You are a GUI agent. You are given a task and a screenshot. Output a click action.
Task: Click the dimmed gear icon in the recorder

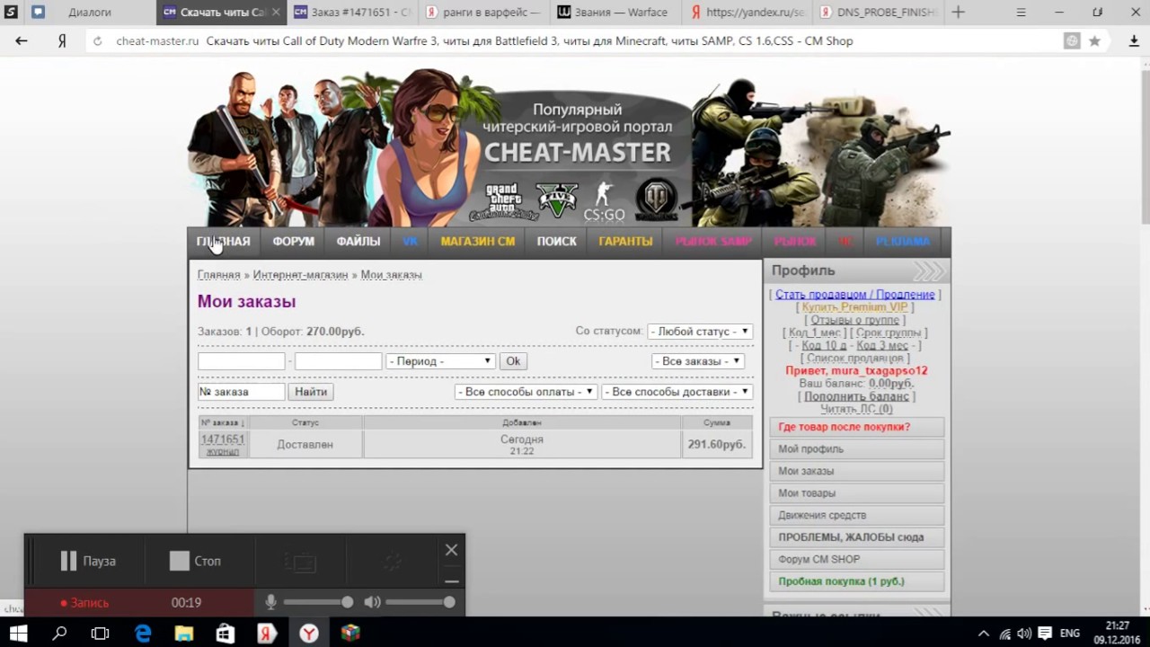coord(392,563)
